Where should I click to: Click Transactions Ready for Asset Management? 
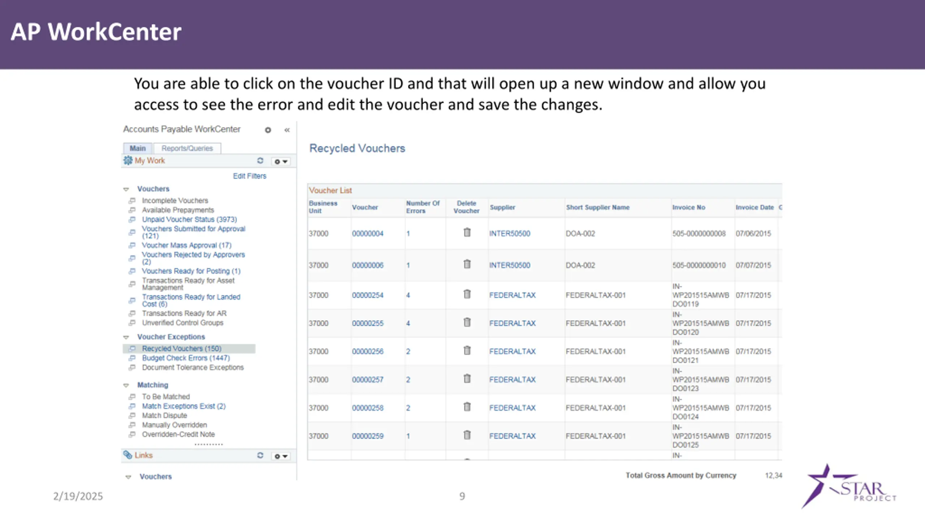coord(188,284)
